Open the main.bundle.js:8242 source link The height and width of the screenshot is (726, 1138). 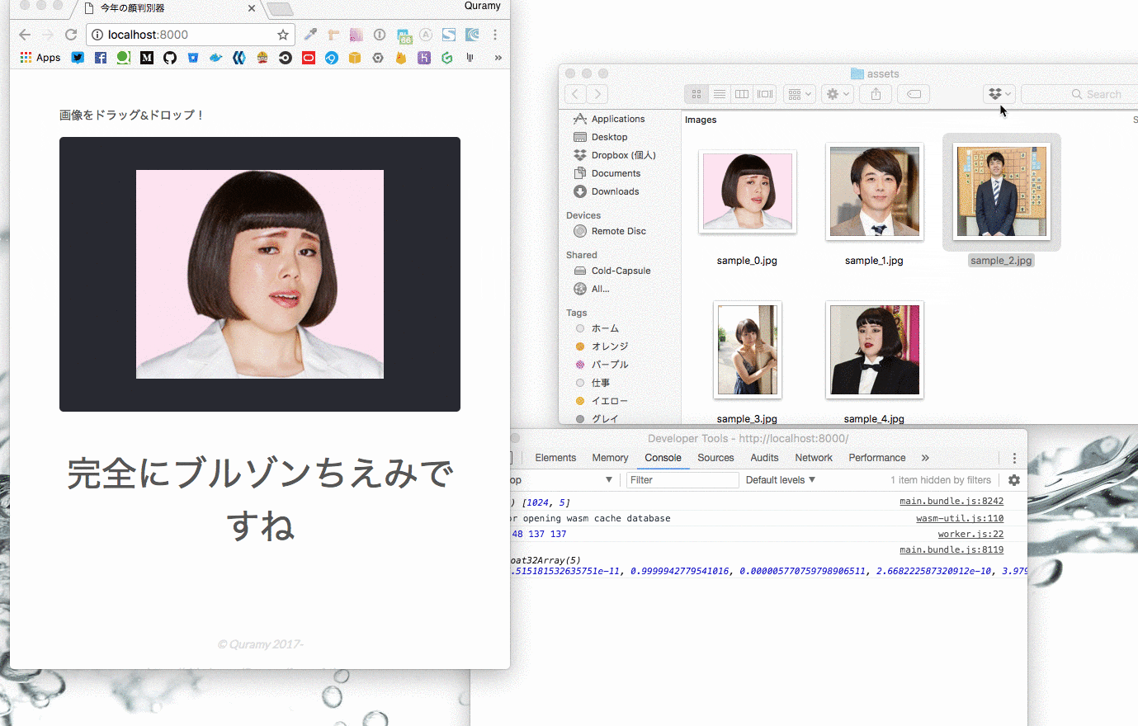[951, 502]
